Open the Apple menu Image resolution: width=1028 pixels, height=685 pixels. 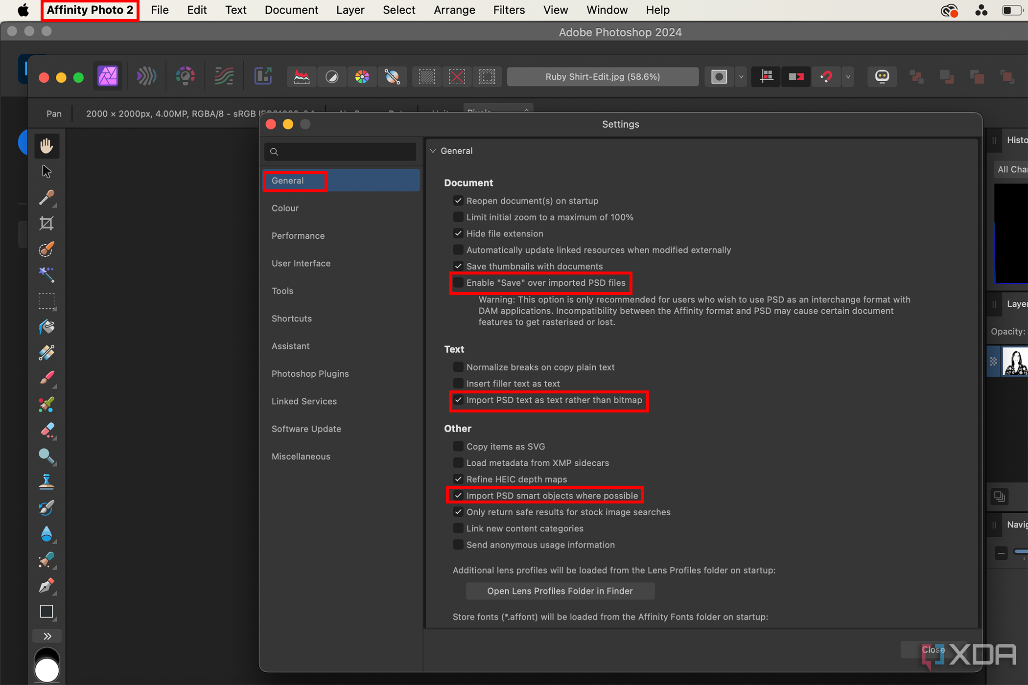coord(23,10)
